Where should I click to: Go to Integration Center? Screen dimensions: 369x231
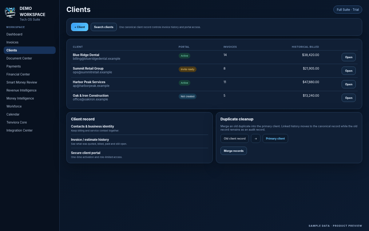tap(30, 130)
